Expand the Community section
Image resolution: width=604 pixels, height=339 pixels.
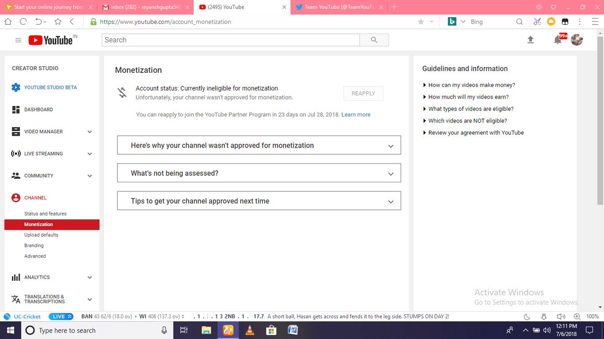pyautogui.click(x=90, y=176)
